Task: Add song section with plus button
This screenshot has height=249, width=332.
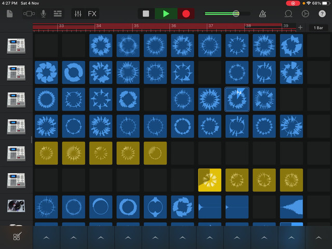Action: pos(300,27)
